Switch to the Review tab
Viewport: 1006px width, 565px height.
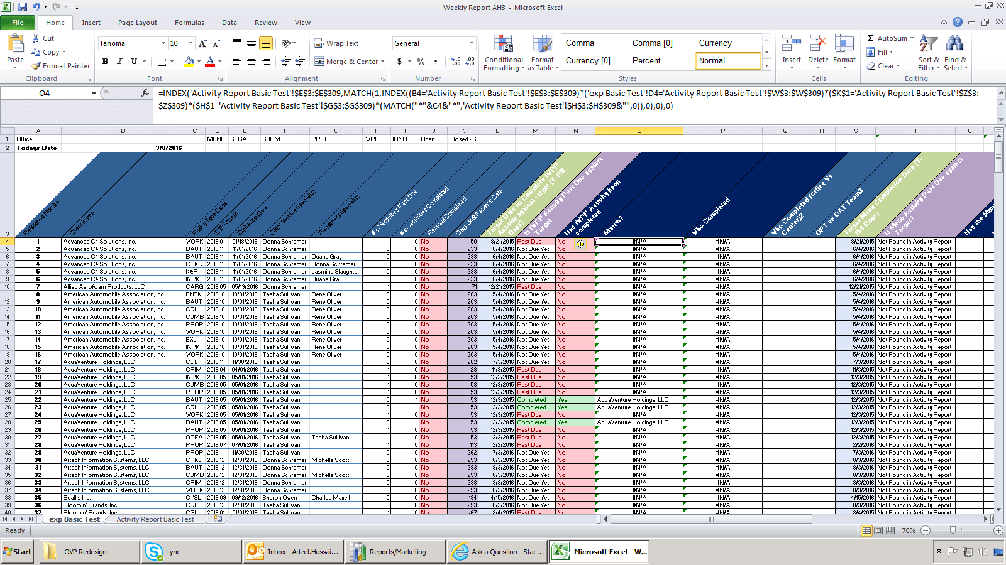coord(266,23)
